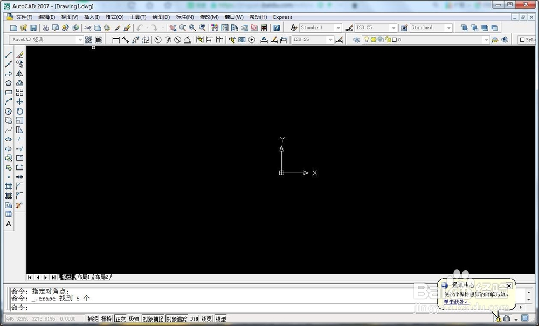This screenshot has height=326, width=539.
Task: Select the Circle drawing tool
Action: point(9,111)
